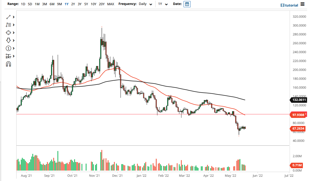Select the down arrow annotation tool

(8, 40)
